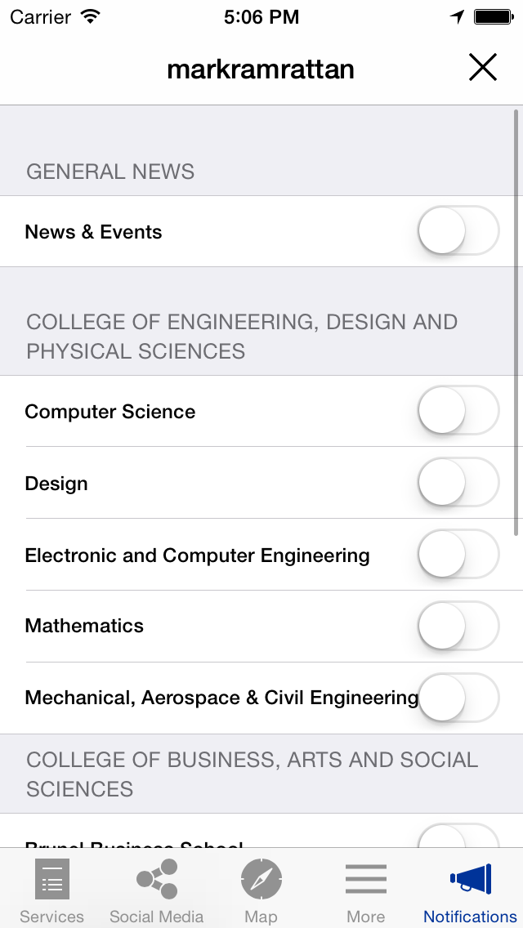Tap the battery indicator icon
The image size is (523, 928).
(x=493, y=17)
